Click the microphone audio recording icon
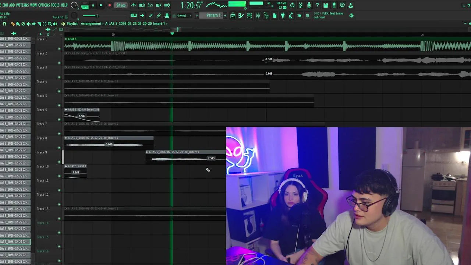This screenshot has height=265, width=471. coord(309,5)
